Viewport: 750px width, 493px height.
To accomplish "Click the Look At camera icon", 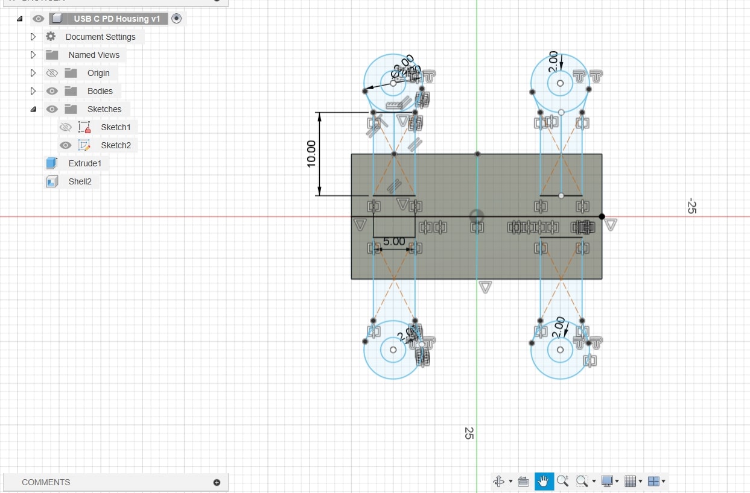I will (x=523, y=482).
